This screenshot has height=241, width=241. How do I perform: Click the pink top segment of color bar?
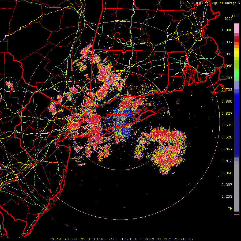pyautogui.click(x=236, y=28)
